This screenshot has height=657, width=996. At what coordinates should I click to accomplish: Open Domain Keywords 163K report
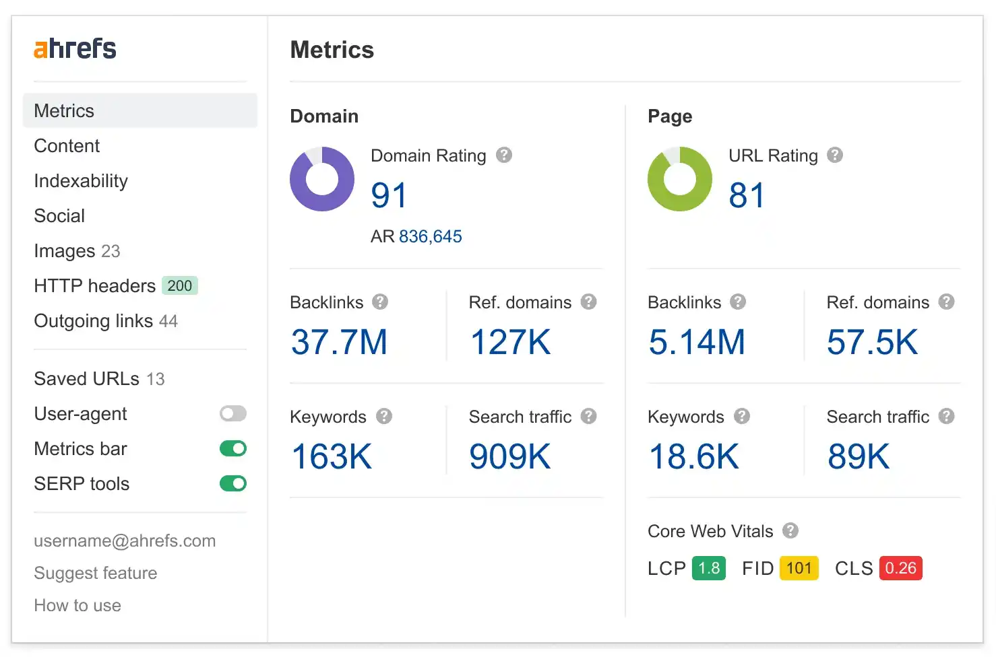point(331,456)
